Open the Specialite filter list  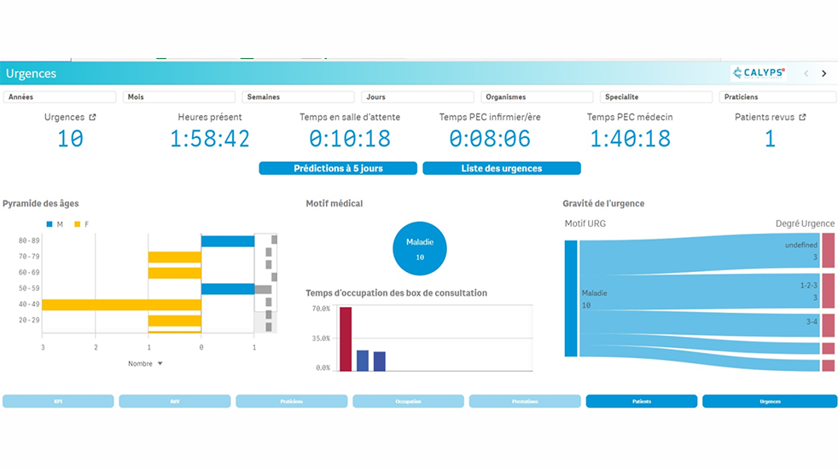655,97
